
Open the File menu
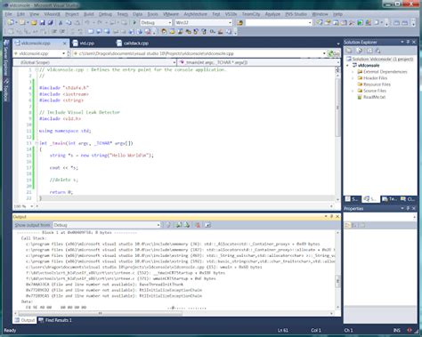[8, 14]
